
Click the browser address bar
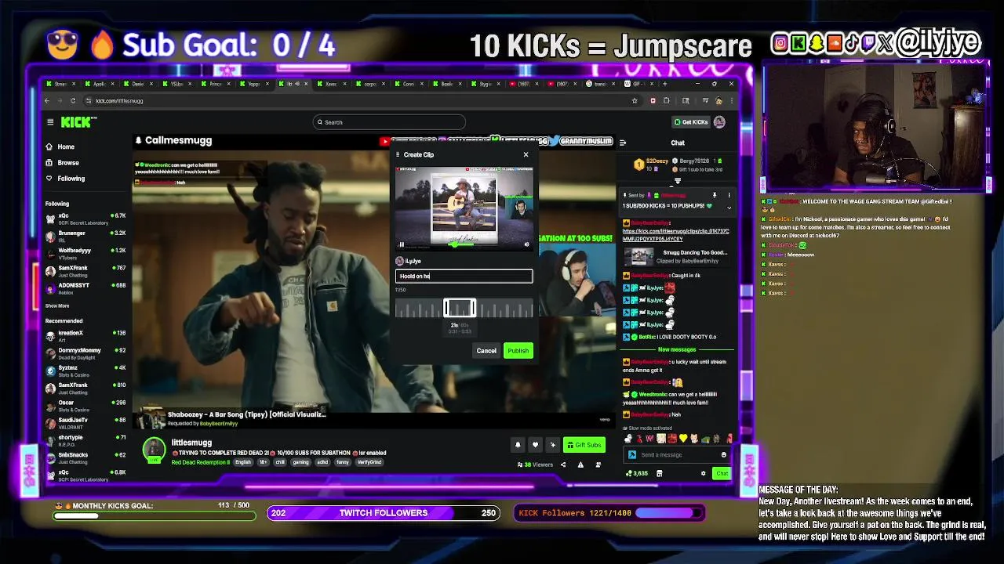tap(361, 100)
